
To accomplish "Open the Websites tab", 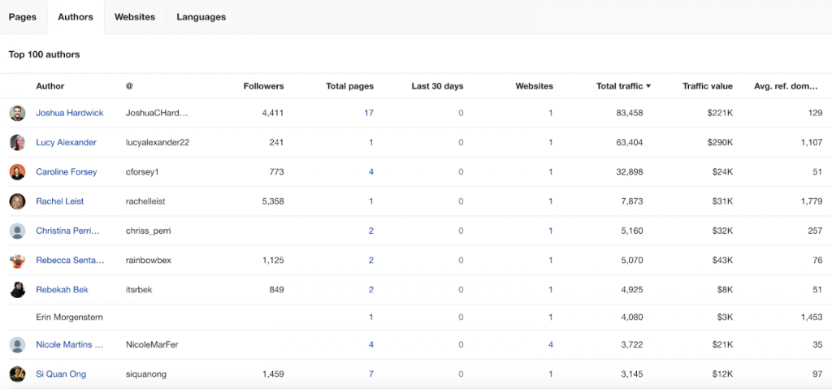I will (x=135, y=17).
